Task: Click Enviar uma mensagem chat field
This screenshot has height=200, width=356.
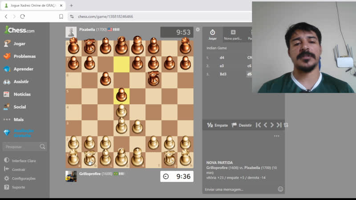Action: point(239,189)
